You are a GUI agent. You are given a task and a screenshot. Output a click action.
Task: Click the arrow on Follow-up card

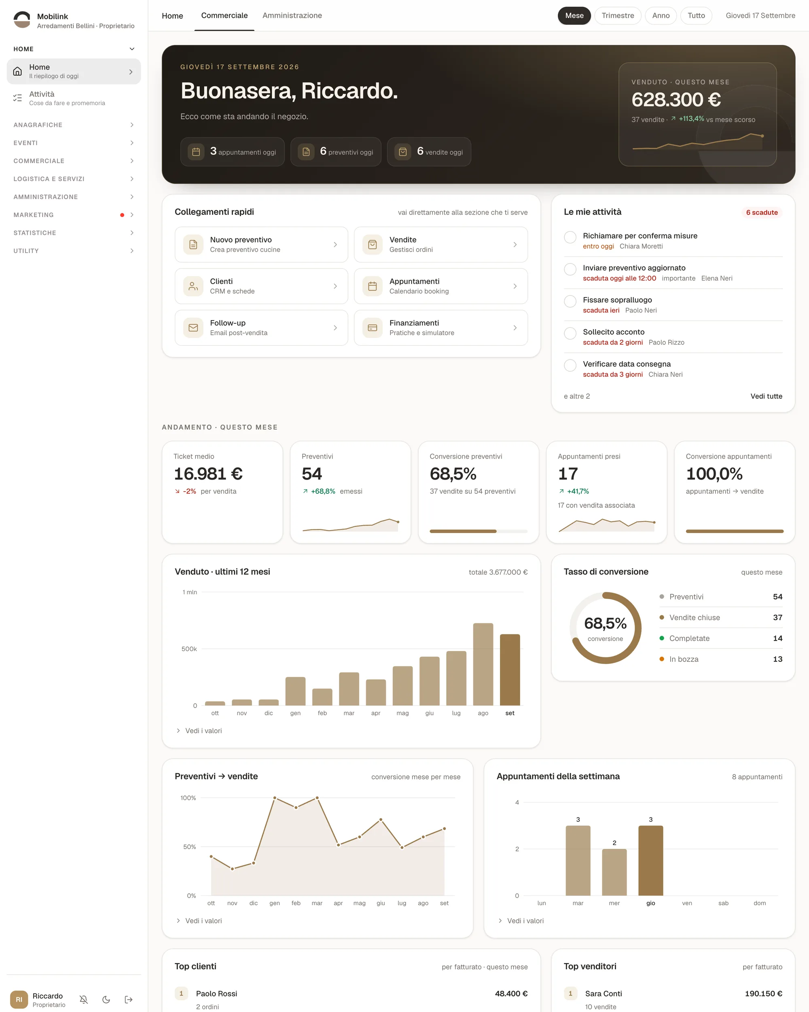point(335,327)
